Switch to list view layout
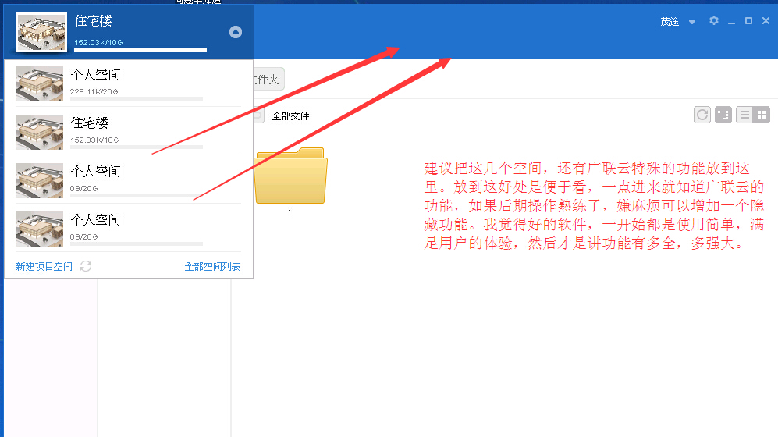The image size is (778, 437). pyautogui.click(x=744, y=115)
